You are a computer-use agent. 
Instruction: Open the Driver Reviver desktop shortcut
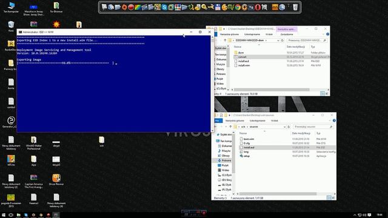point(56,180)
